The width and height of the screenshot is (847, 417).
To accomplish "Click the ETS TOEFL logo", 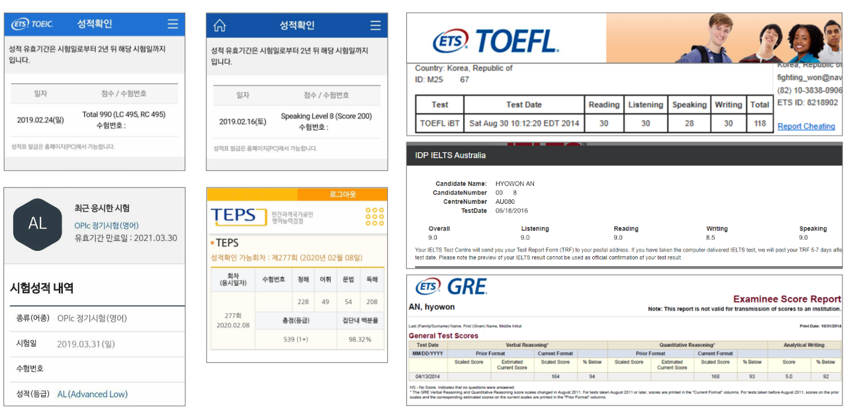I will [x=496, y=41].
